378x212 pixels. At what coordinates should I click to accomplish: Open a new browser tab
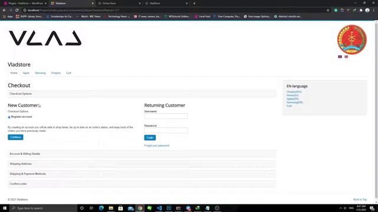pyautogui.click(x=194, y=4)
